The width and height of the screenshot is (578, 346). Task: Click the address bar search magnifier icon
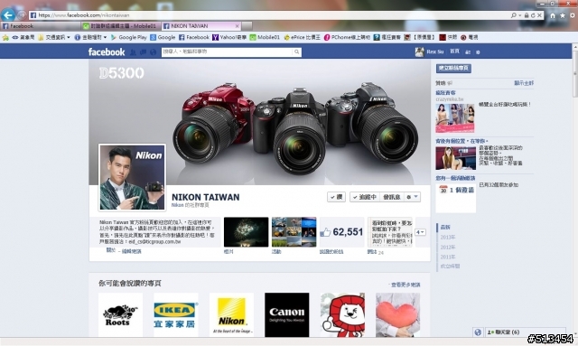514,15
